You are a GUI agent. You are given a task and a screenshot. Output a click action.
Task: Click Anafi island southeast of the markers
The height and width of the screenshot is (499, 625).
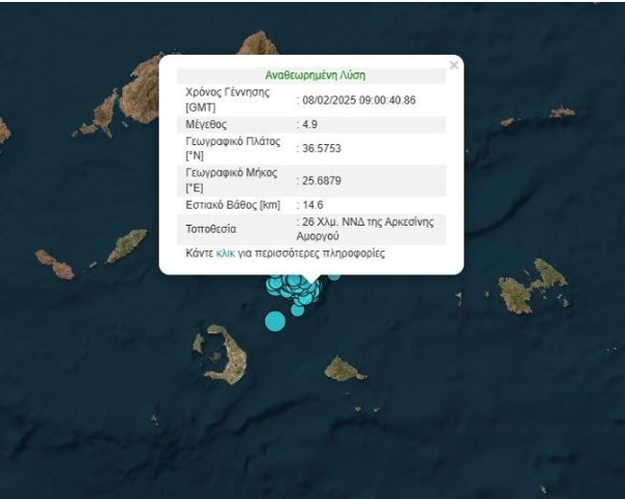click(343, 368)
